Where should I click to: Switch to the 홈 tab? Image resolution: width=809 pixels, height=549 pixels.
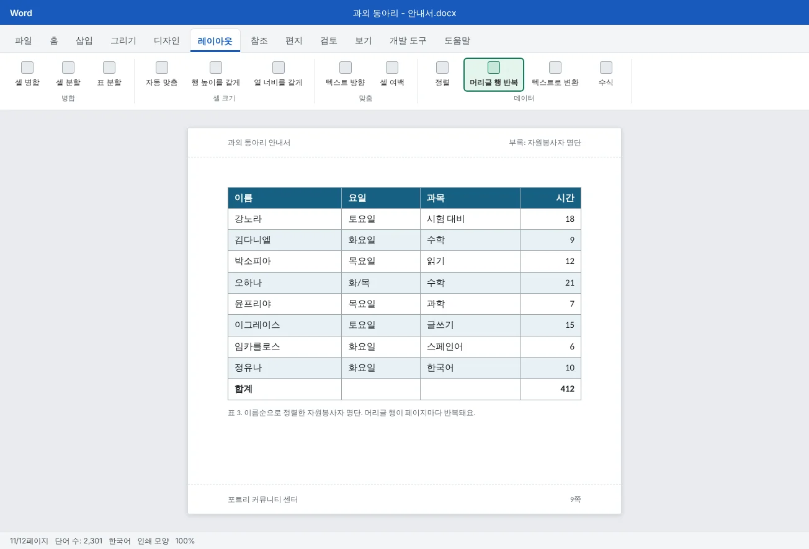[54, 41]
